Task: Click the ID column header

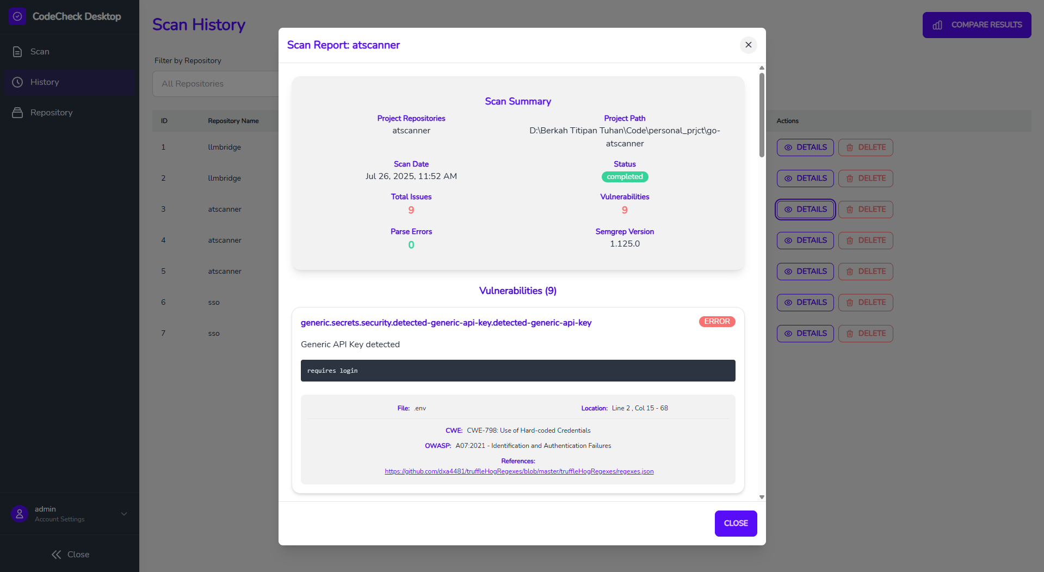Action: pos(164,121)
